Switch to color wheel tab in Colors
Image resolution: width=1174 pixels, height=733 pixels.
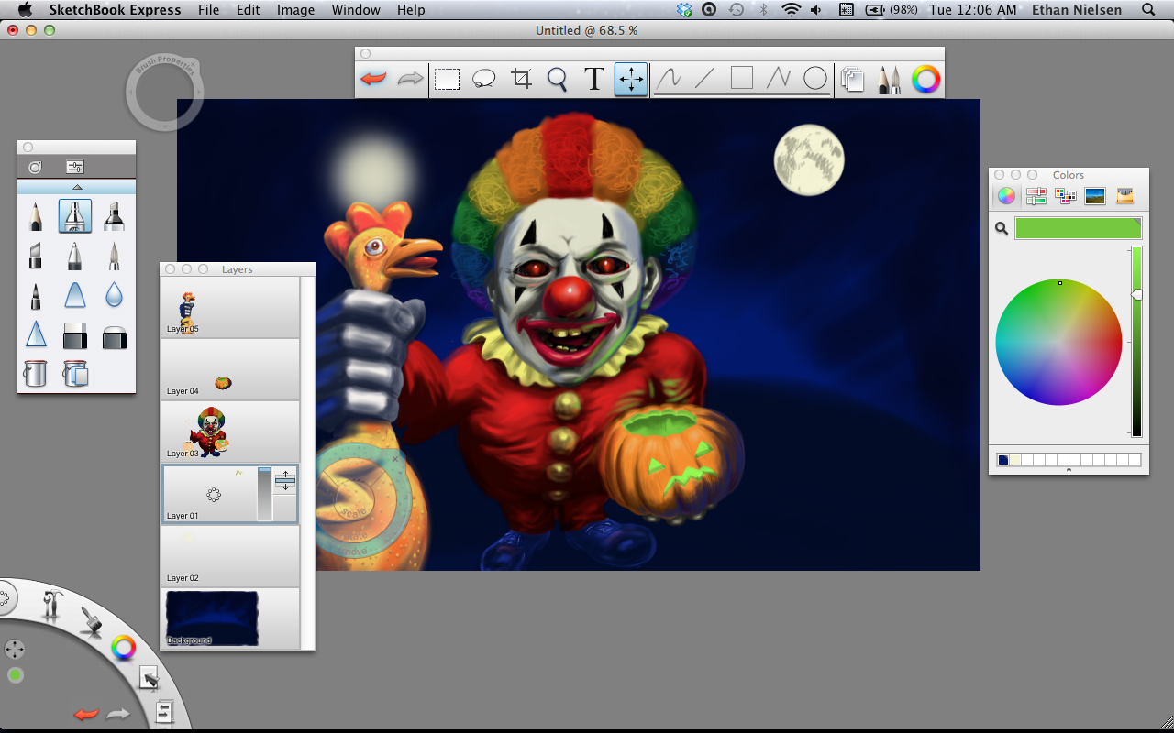(1007, 195)
